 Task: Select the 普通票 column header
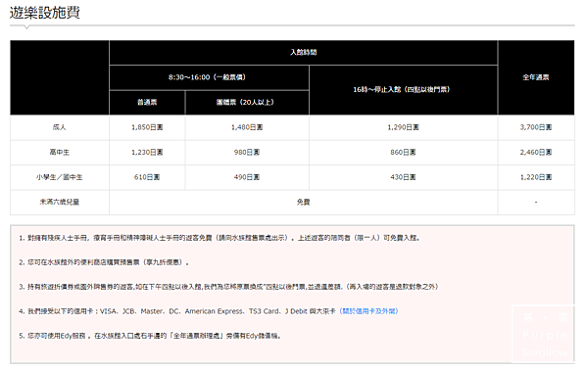coord(147,102)
